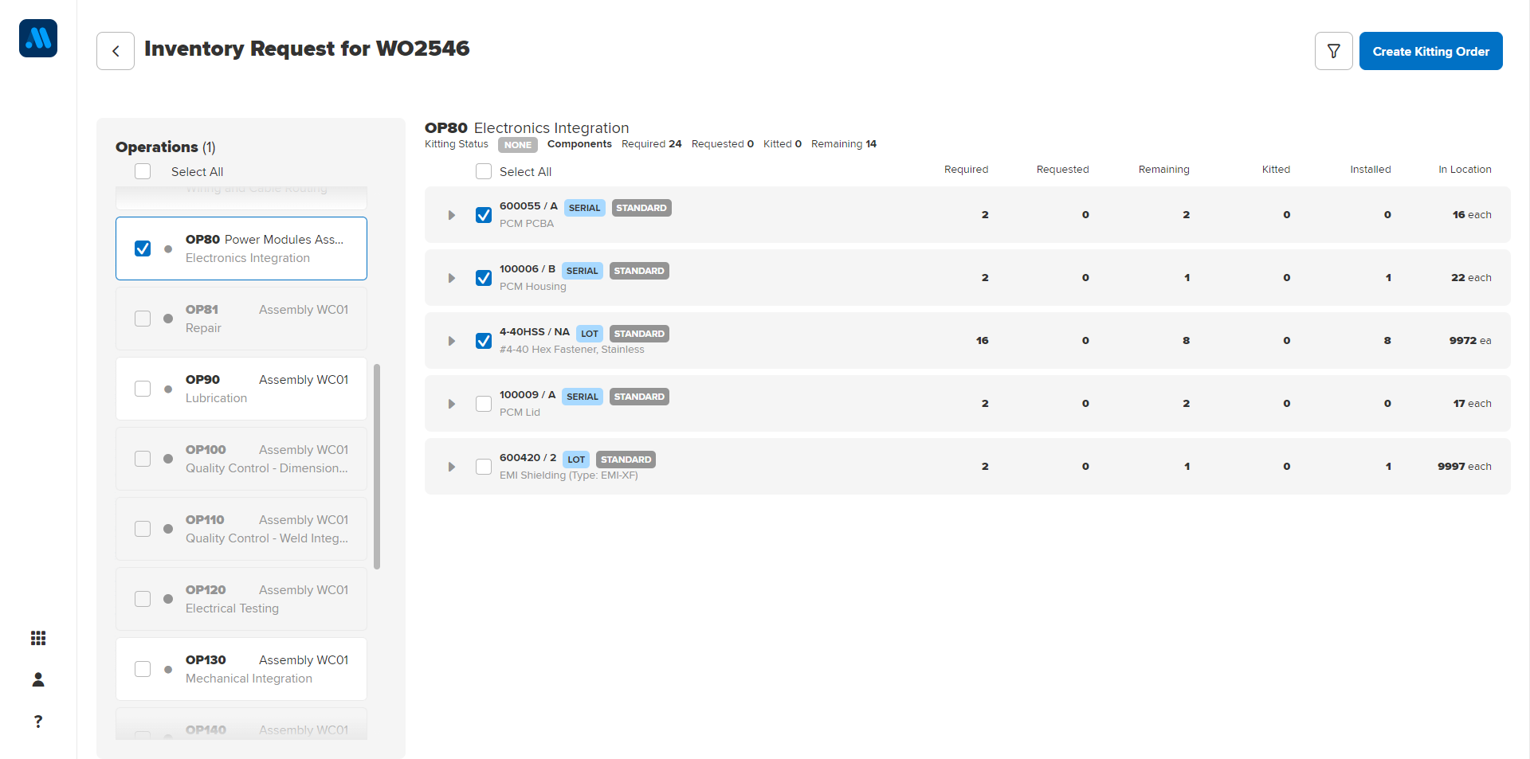Open the filter funnel icon
This screenshot has width=1530, height=759.
tap(1333, 51)
